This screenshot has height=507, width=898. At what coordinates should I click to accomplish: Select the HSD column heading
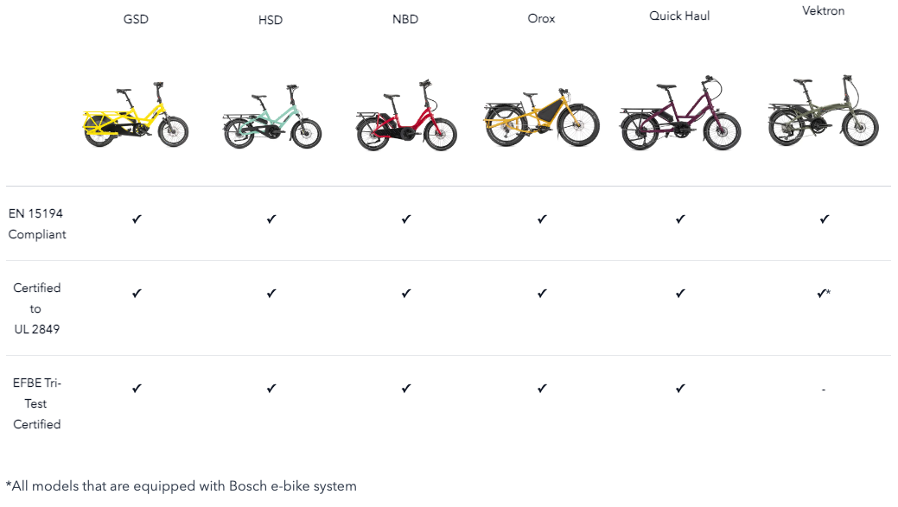(x=271, y=20)
